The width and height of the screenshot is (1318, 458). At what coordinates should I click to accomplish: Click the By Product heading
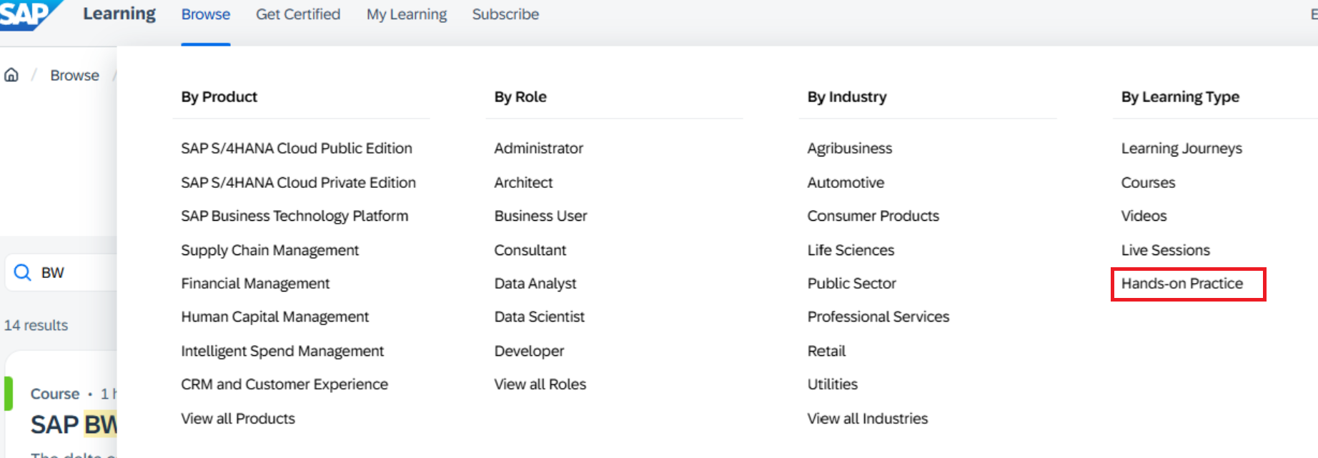[x=219, y=96]
